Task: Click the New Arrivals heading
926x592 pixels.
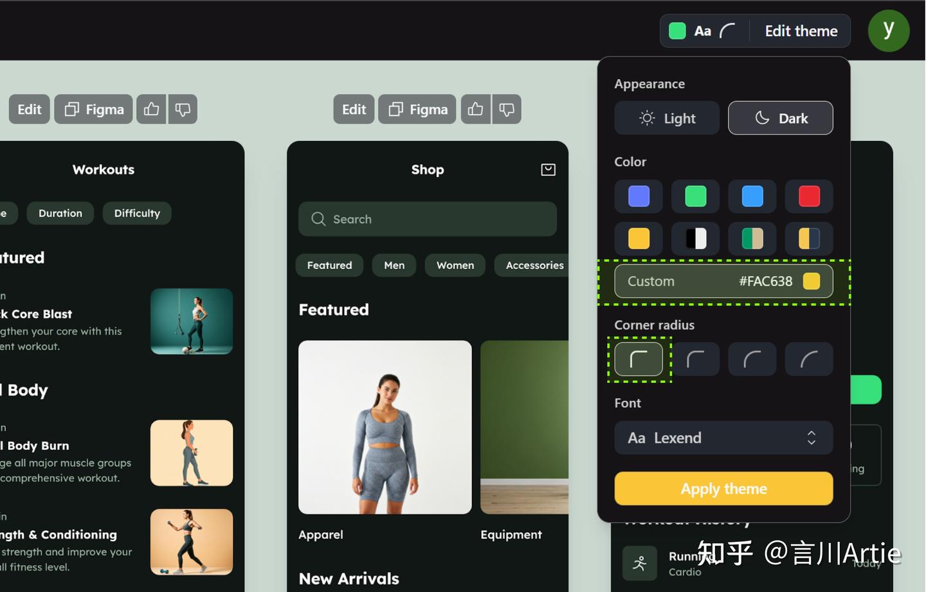Action: click(349, 578)
